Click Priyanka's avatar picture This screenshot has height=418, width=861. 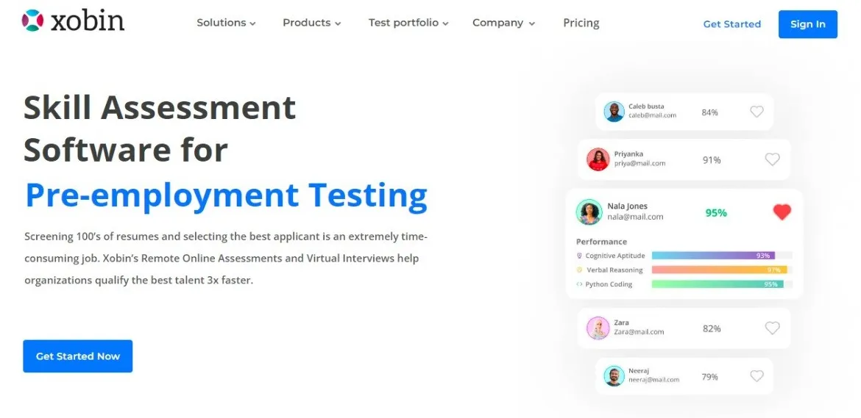598,159
